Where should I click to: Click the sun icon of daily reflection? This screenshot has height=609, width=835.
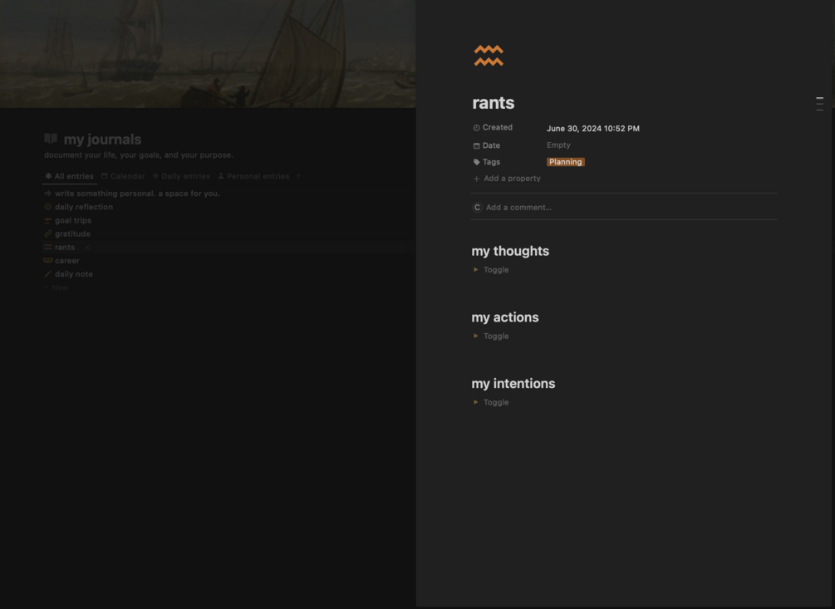coord(48,207)
